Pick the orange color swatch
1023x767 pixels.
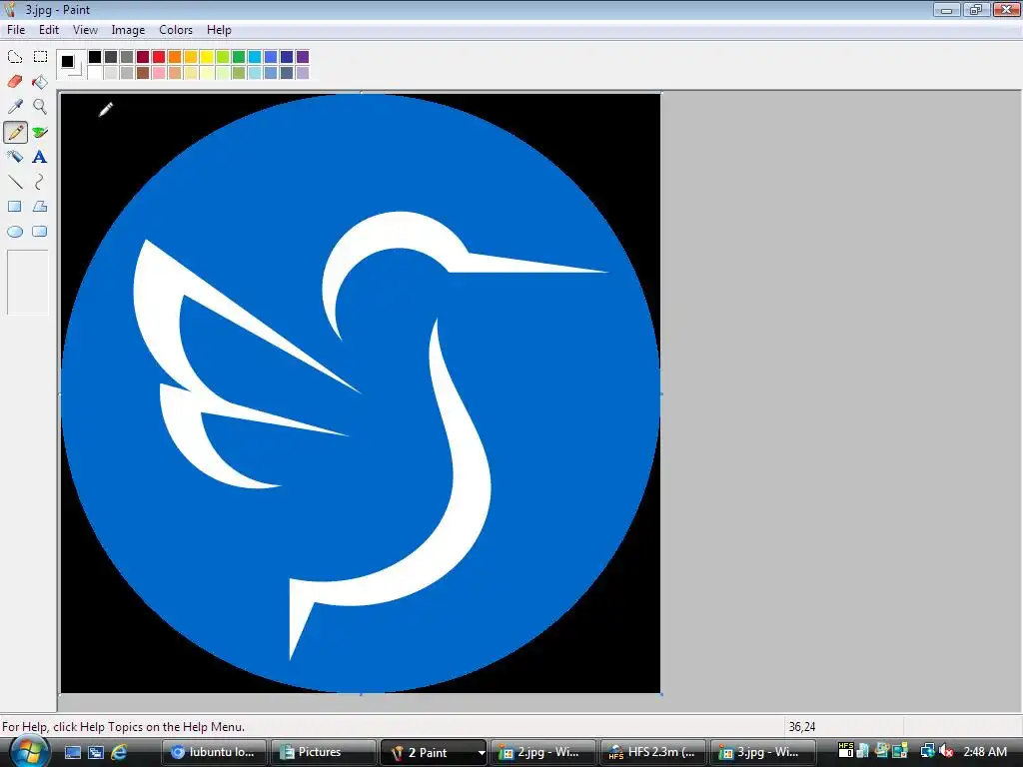[175, 57]
